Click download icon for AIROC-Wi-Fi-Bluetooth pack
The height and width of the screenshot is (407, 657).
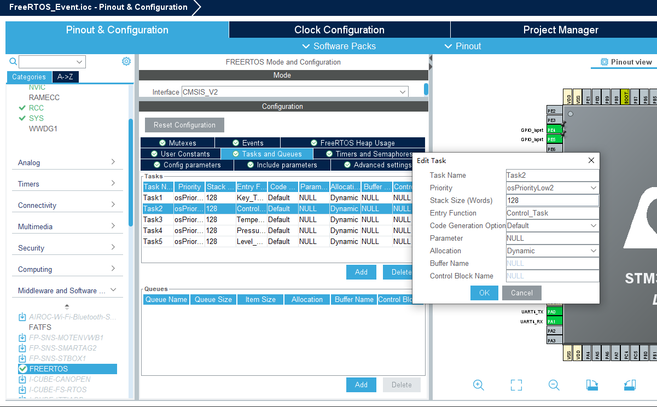[22, 317]
